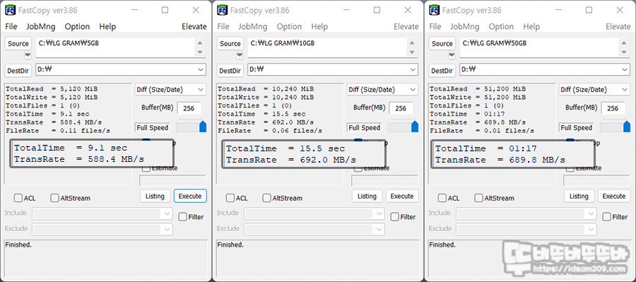636x282 pixels.
Task: Click Source button in 10GB window
Action: coord(230,43)
